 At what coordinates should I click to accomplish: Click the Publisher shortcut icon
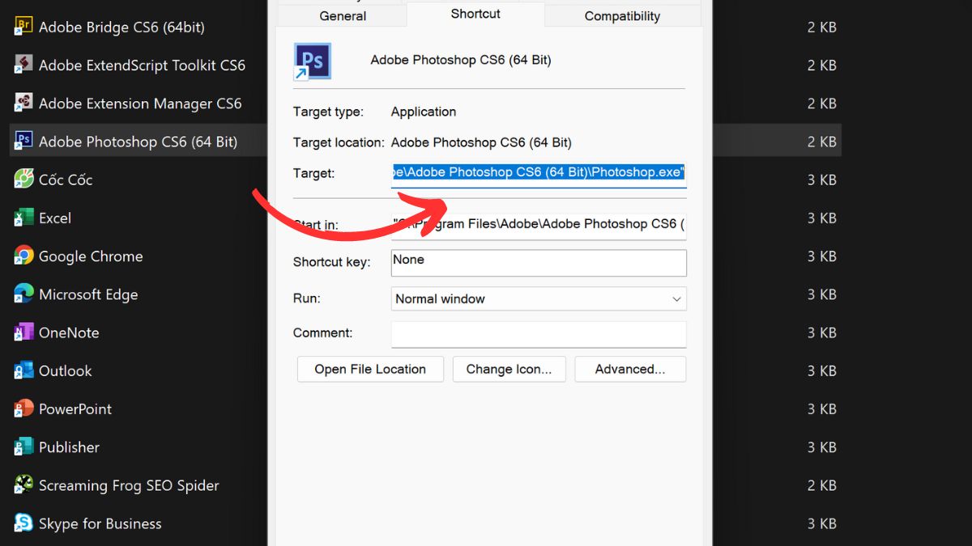(23, 447)
